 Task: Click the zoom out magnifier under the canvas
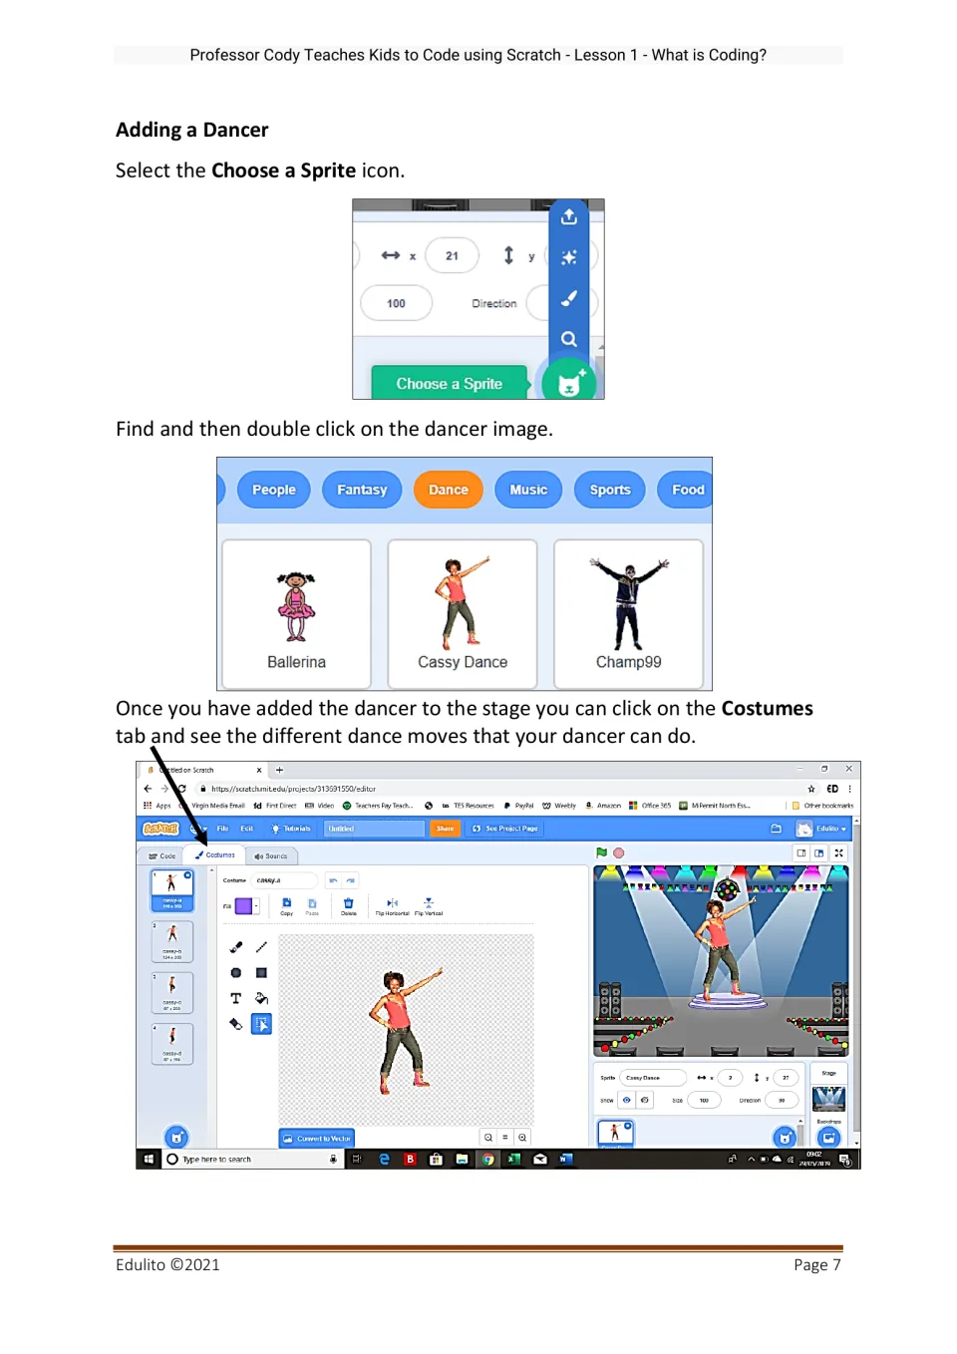pos(488,1138)
